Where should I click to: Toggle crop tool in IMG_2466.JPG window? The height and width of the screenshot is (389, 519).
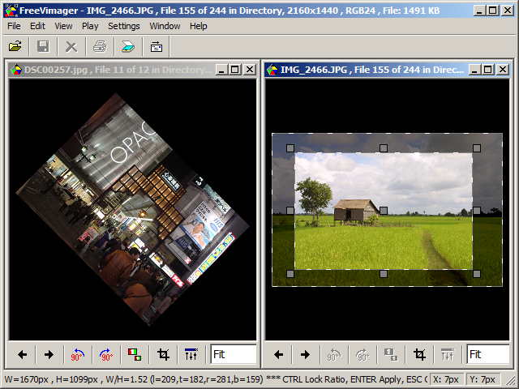419,354
